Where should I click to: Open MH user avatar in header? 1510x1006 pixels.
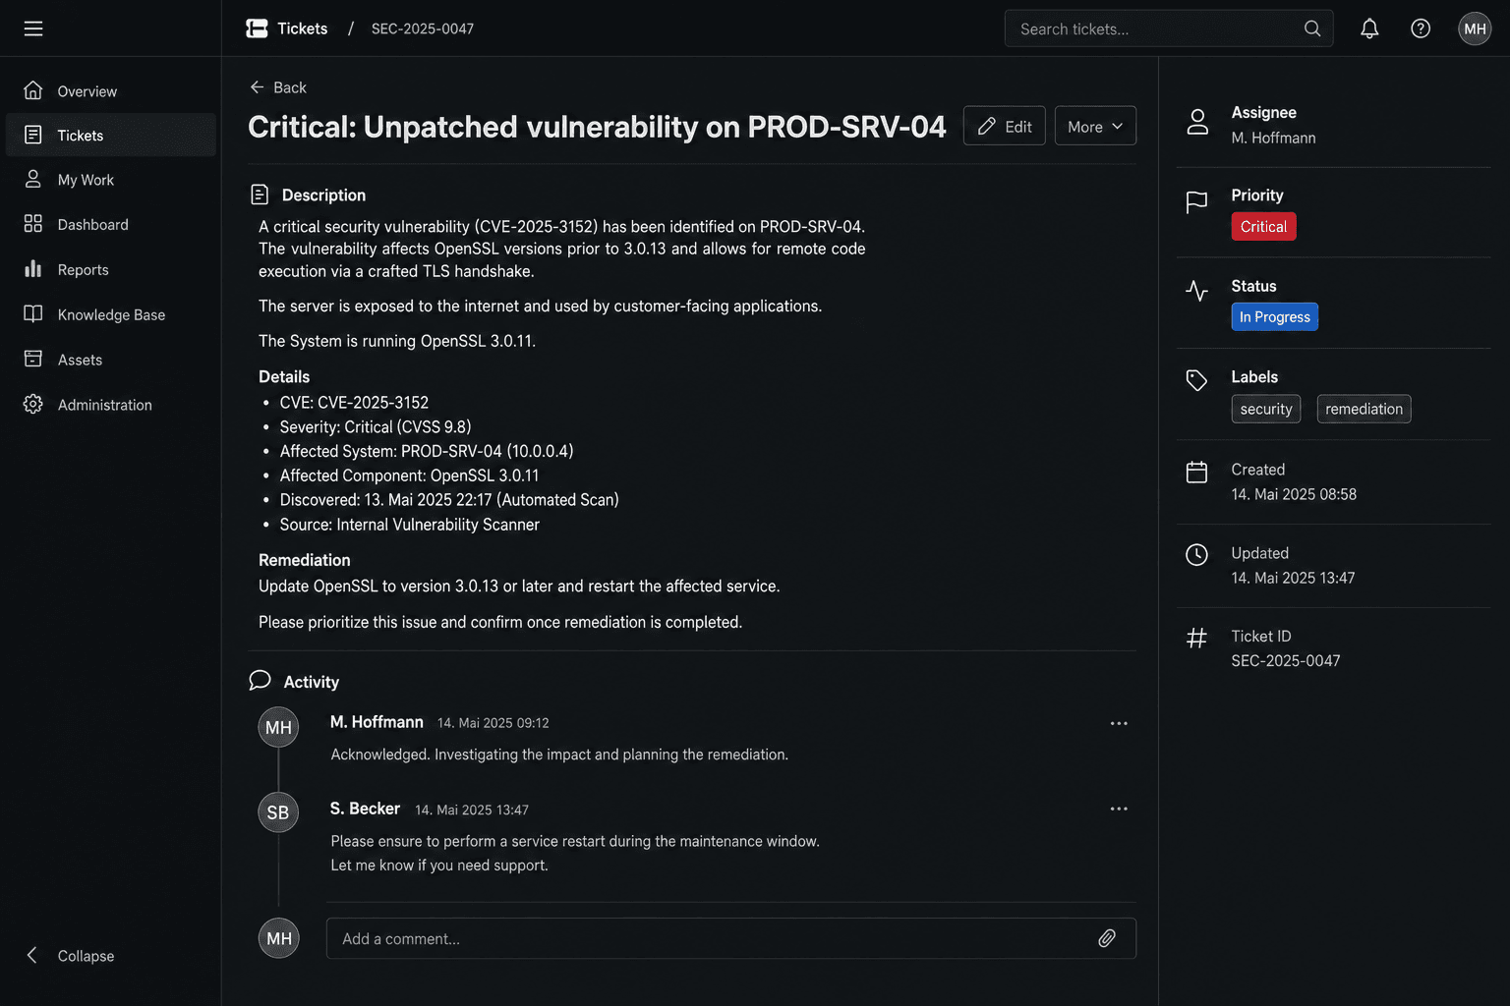coord(1475,28)
